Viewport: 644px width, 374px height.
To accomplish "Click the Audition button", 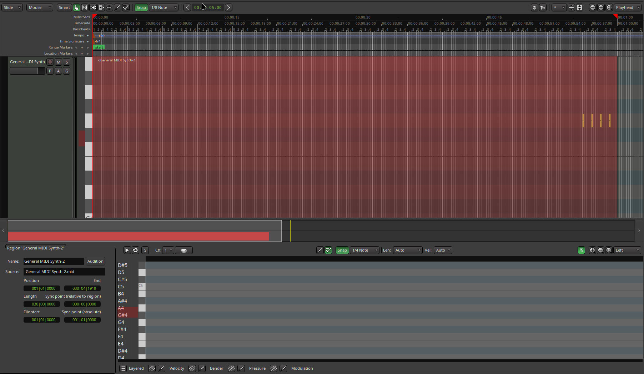I will coord(95,261).
